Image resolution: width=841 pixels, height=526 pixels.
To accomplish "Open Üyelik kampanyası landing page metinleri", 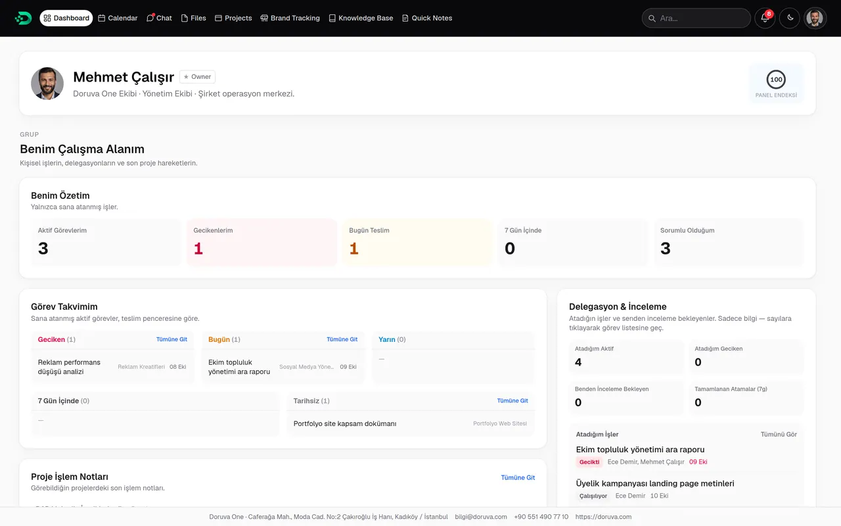I will tap(655, 484).
